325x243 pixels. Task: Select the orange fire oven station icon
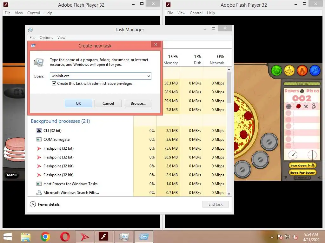(302, 71)
